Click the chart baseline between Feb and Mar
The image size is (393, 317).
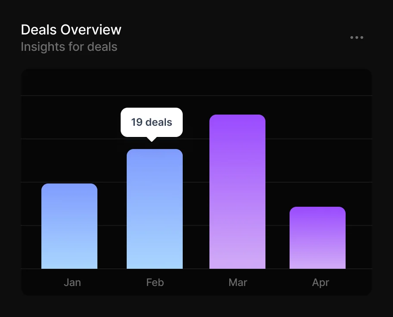point(196,268)
